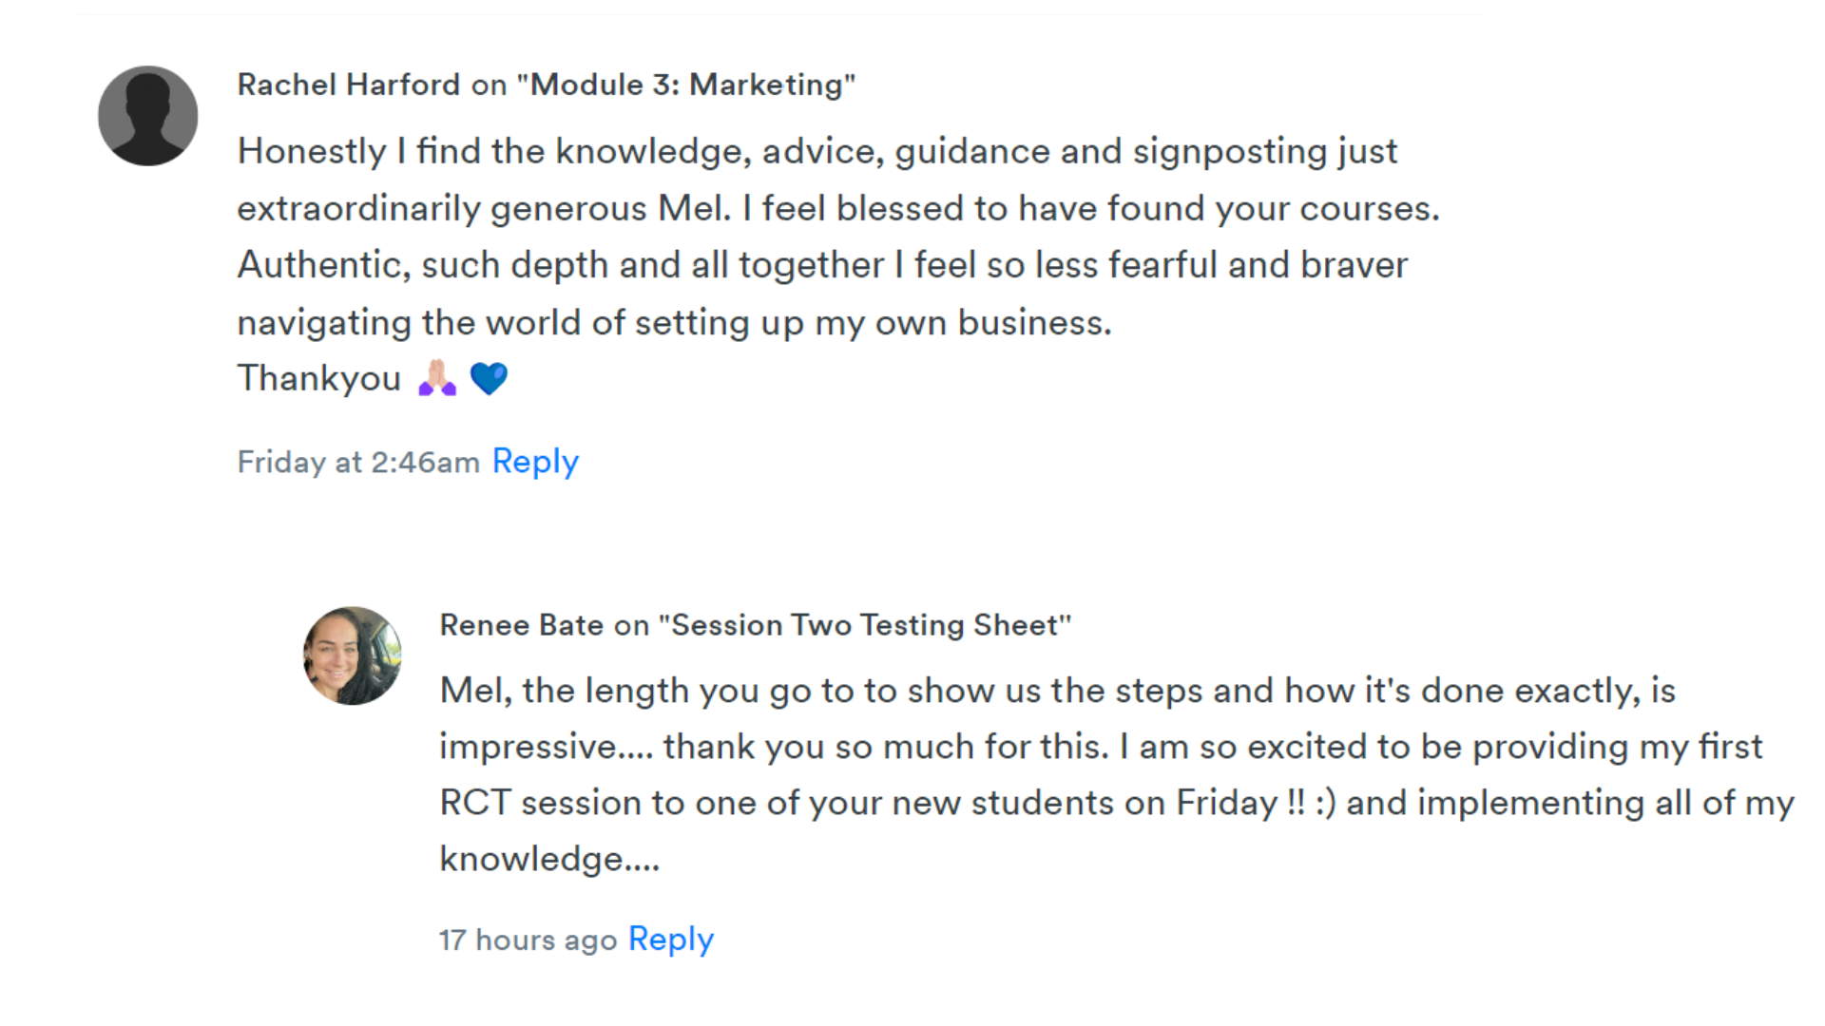Click the line starting "Honestly I find the knowledge"
The width and height of the screenshot is (1825, 1026).
click(817, 151)
